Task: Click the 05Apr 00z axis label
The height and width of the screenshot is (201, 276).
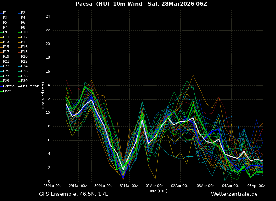Action: point(256,186)
